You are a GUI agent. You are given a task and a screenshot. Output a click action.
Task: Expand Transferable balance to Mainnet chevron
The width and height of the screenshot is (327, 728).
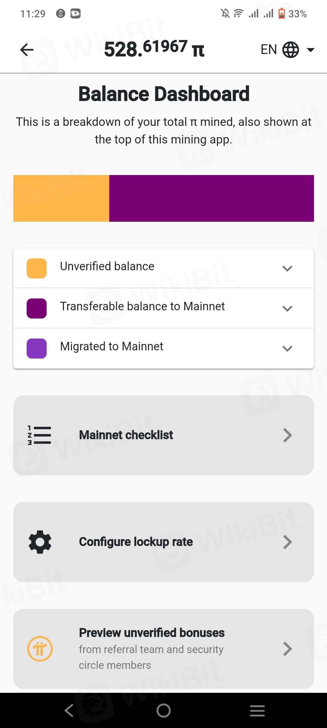[287, 308]
